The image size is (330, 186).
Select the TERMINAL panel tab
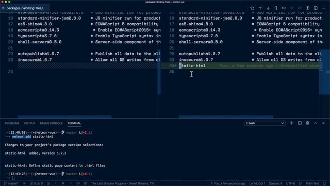(x=74, y=123)
